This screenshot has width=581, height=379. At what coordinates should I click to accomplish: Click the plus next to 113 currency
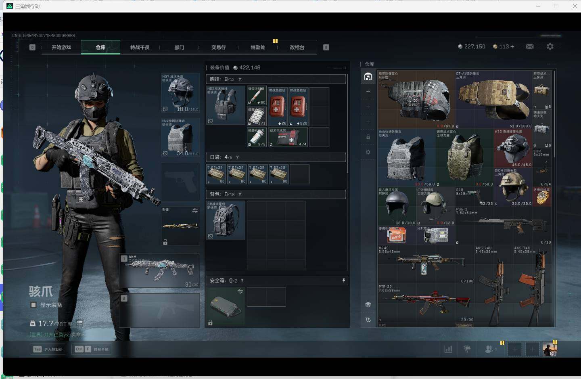(x=512, y=46)
